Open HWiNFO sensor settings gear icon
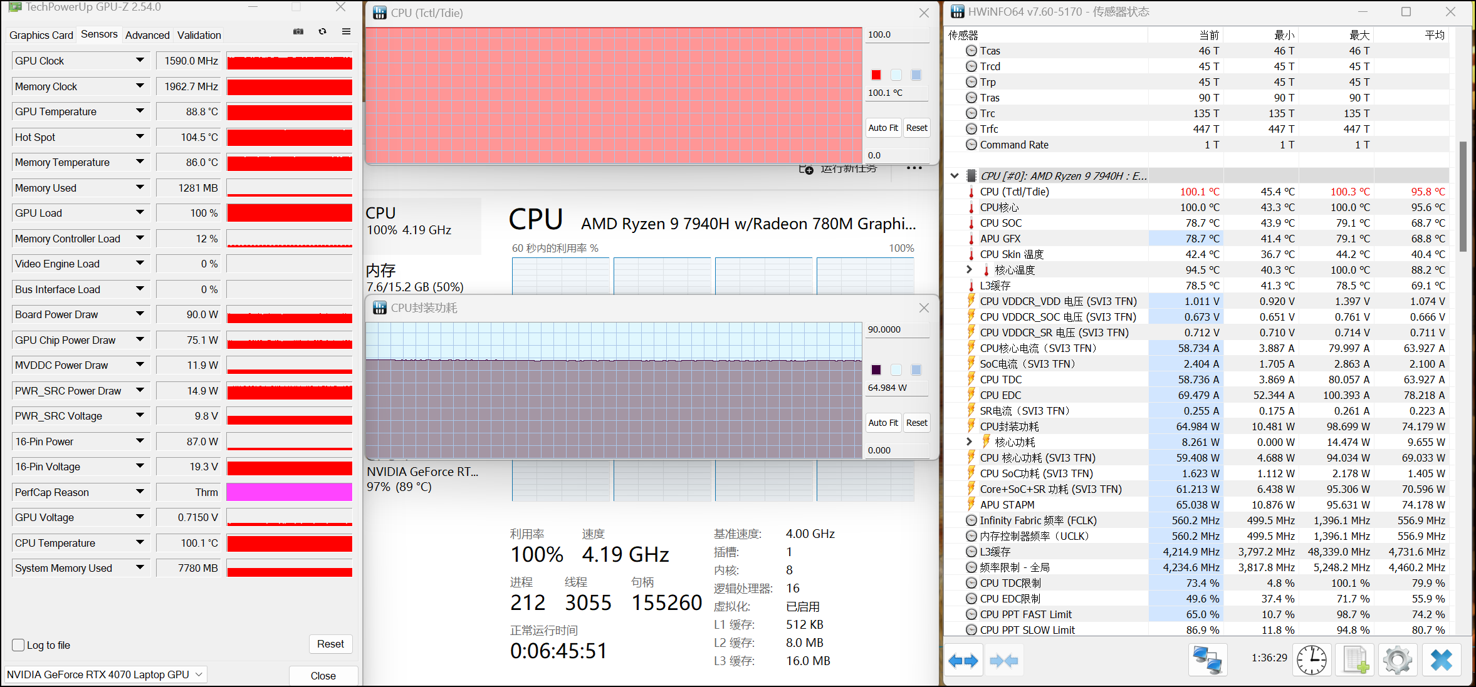Screen dimensions: 1476x687 tap(1397, 661)
